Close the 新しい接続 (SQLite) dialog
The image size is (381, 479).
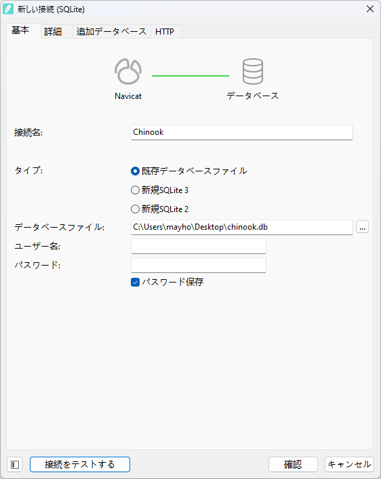pyautogui.click(x=370, y=9)
